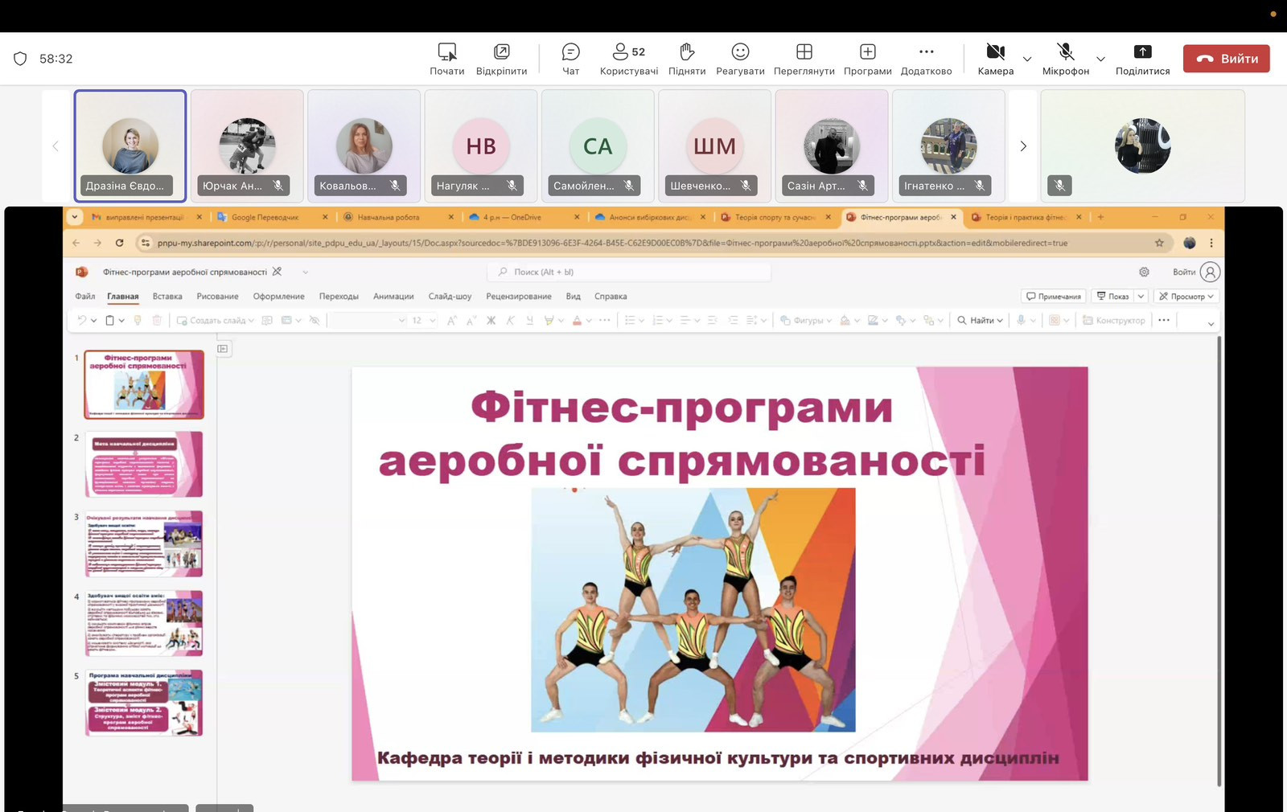This screenshot has width=1287, height=812.
Task: Select the Самойлен... (СА) participant tile
Action: [x=598, y=146]
